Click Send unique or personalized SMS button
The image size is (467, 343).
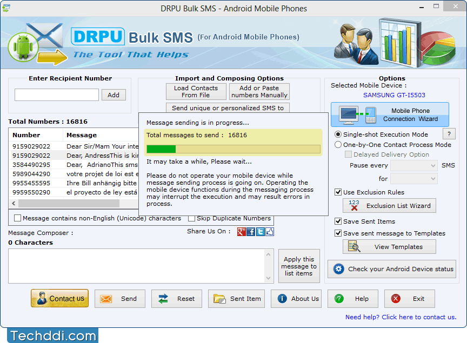[x=228, y=108]
